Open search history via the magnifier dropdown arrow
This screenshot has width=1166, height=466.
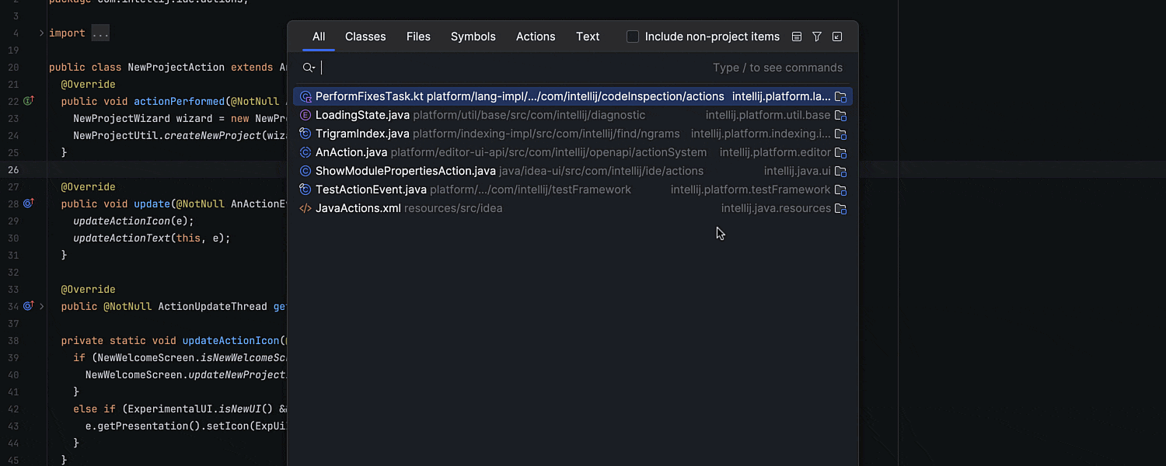tap(309, 68)
